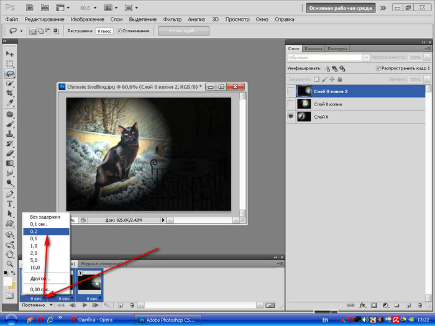Hide Слой 0 layer visibility
The image size is (435, 326).
pyautogui.click(x=290, y=117)
